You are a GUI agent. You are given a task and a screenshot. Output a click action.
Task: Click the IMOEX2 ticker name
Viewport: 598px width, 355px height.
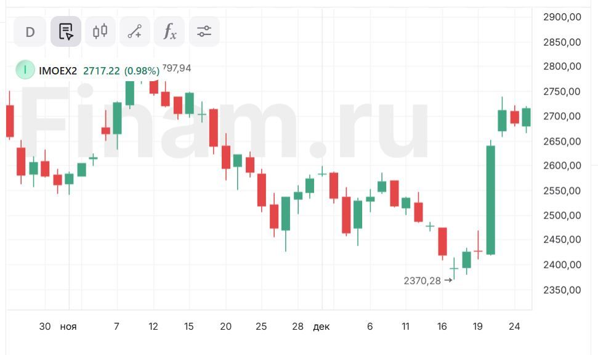coord(58,71)
